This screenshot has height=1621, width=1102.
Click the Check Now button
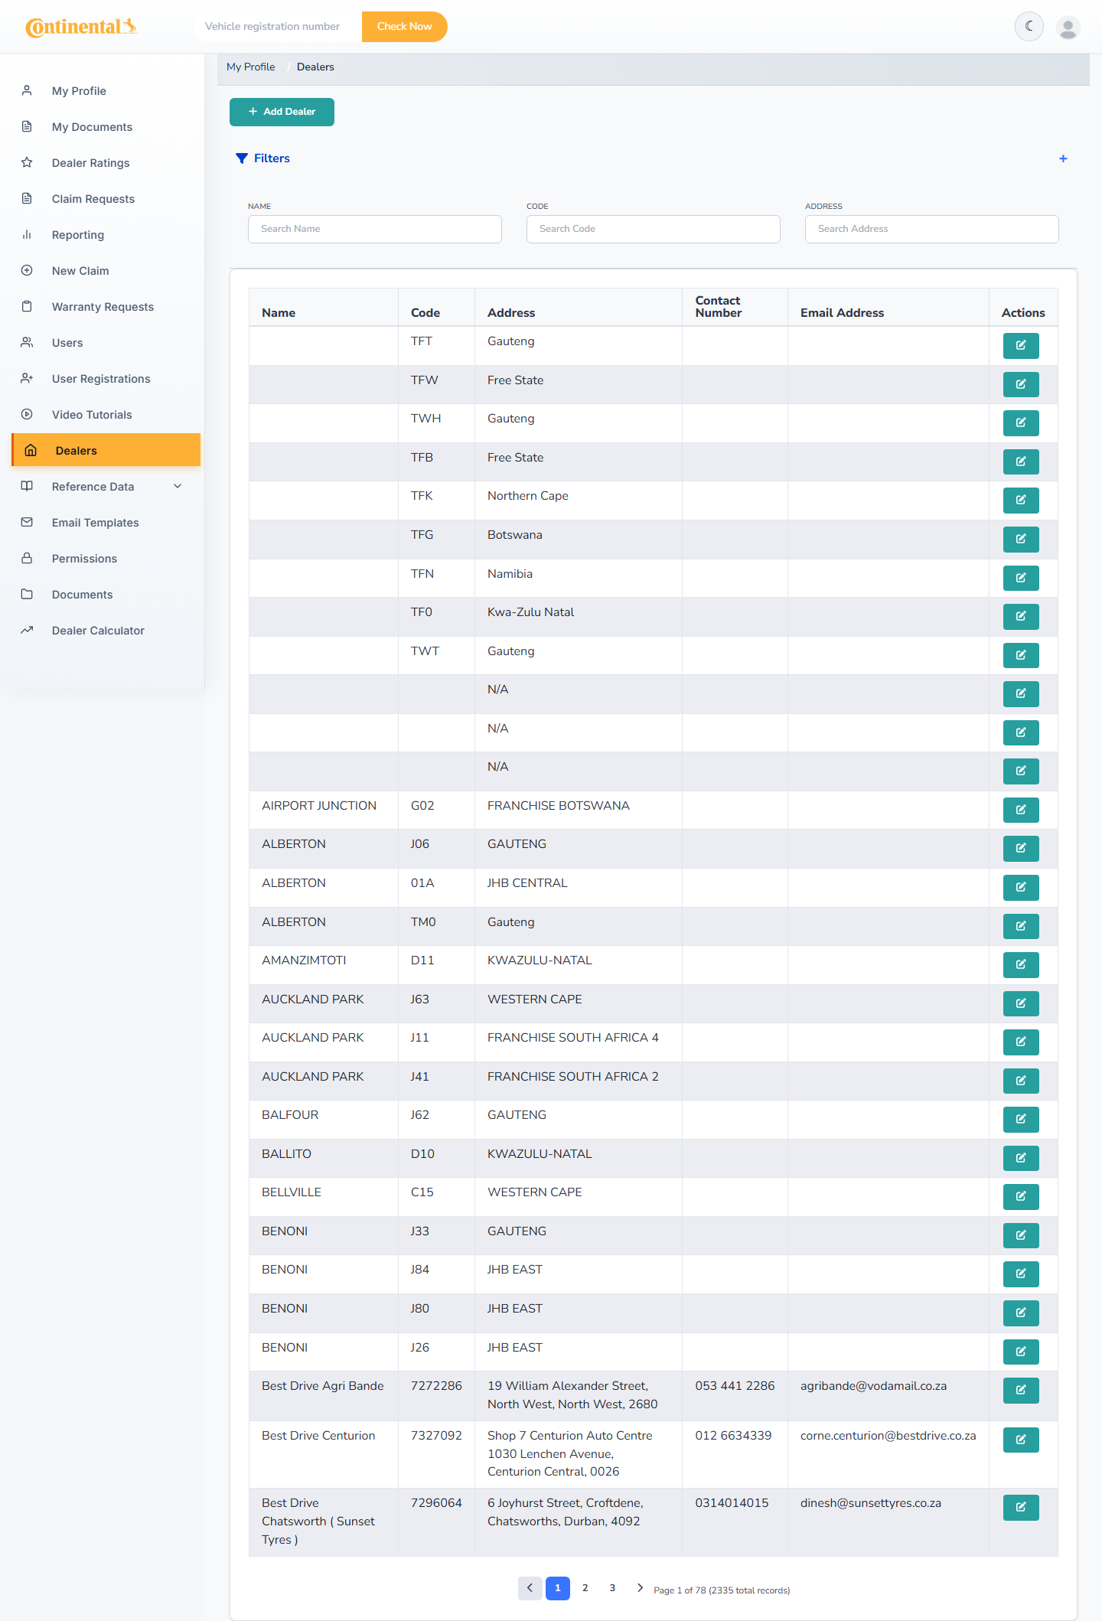click(404, 27)
